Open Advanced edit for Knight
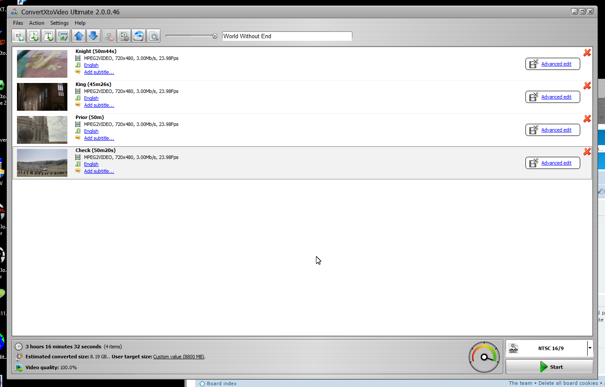This screenshot has width=605, height=387. 552,64
